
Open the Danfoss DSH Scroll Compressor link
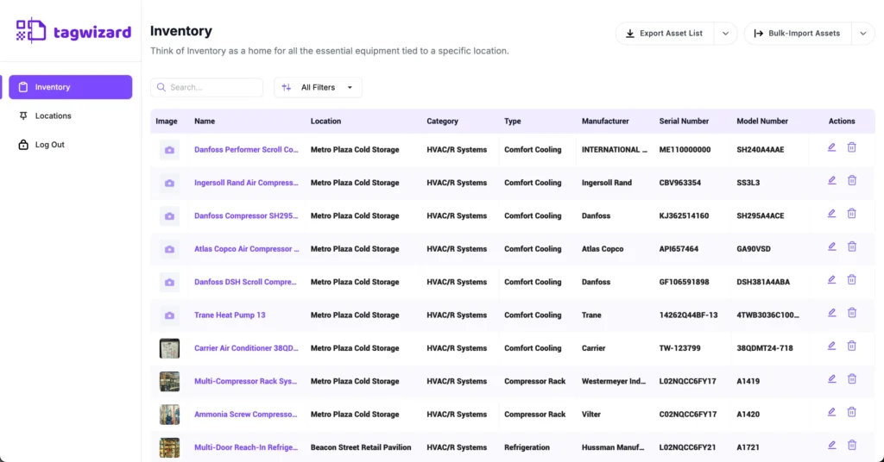pyautogui.click(x=245, y=282)
